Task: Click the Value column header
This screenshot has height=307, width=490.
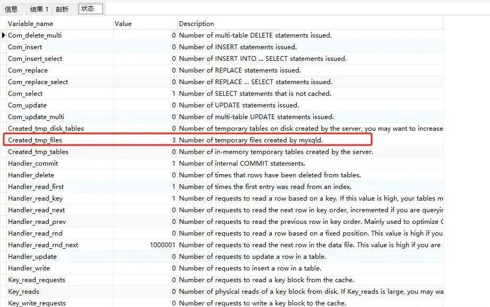Action: pyautogui.click(x=123, y=24)
